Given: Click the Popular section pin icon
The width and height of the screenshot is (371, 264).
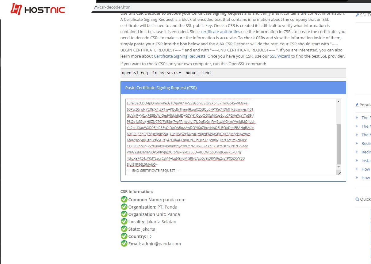Looking at the screenshot, I should [357, 105].
